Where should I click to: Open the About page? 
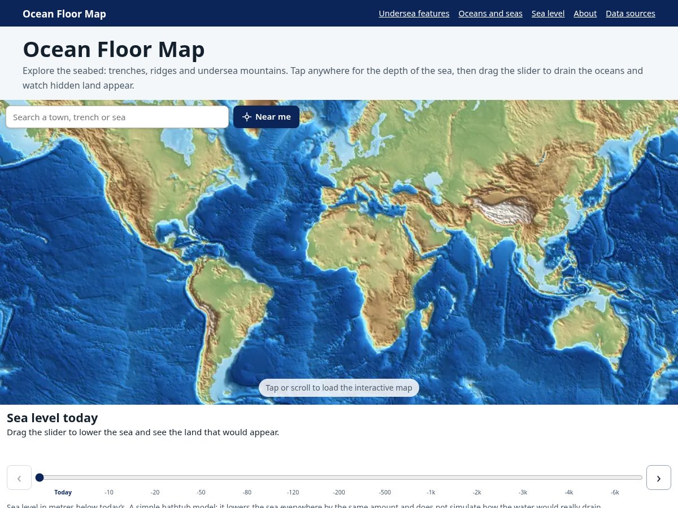click(585, 14)
